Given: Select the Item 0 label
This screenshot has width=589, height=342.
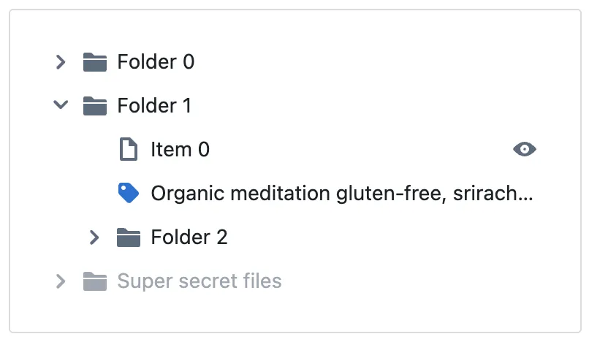Looking at the screenshot, I should coord(180,150).
